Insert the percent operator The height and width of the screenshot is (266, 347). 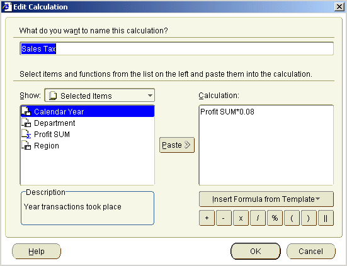[x=275, y=218]
